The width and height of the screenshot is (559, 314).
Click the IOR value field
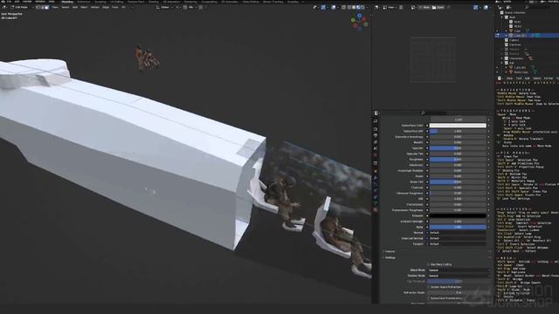(458, 199)
